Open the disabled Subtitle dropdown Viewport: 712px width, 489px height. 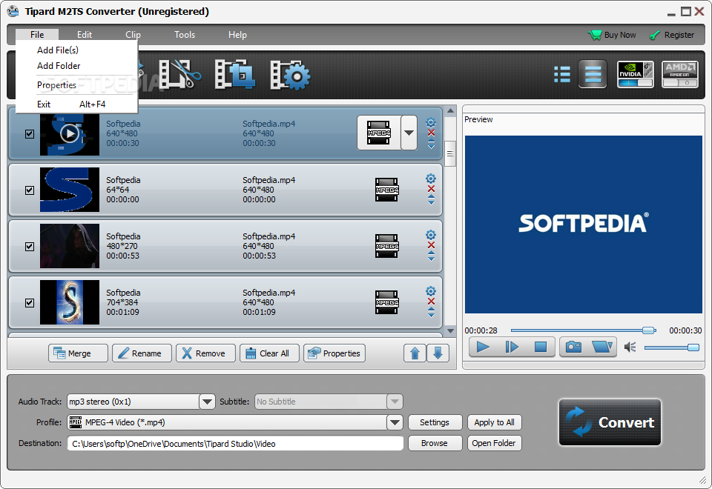tap(395, 402)
